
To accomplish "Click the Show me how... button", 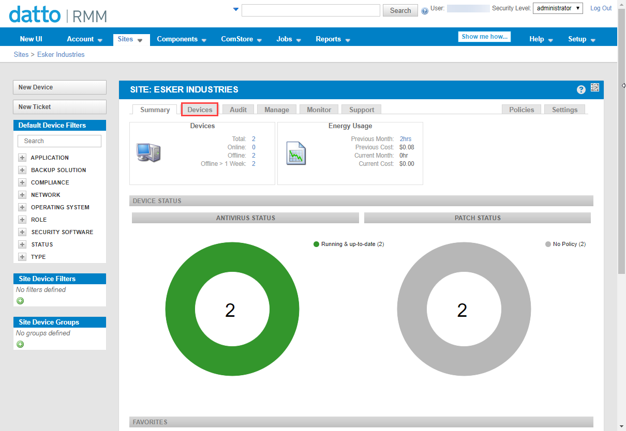I will 484,37.
